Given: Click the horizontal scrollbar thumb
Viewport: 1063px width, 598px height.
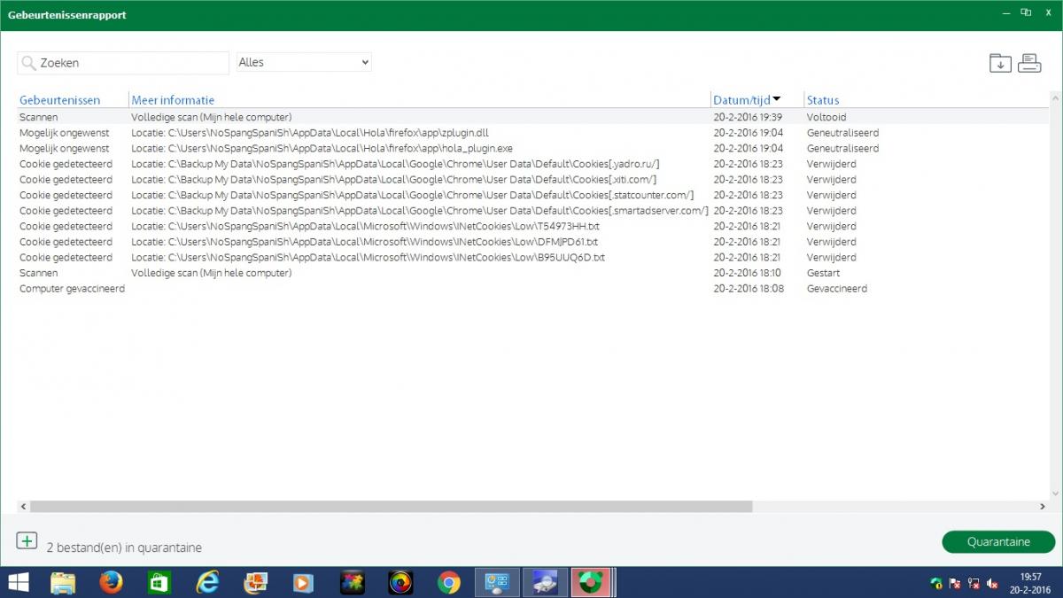Looking at the screenshot, I should click(391, 506).
